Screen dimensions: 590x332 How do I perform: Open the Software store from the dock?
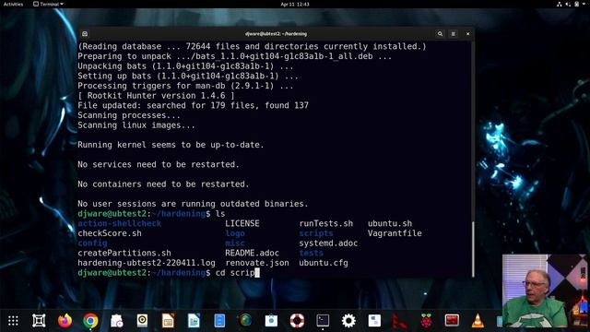(x=271, y=321)
